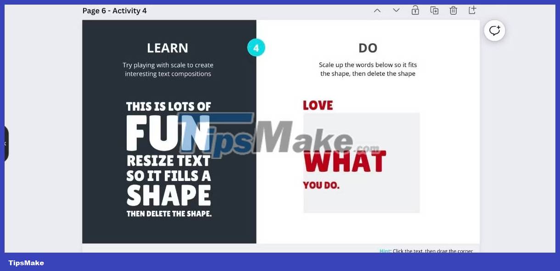Toggle the page lock icon
The height and width of the screenshot is (271, 560).
(x=415, y=10)
